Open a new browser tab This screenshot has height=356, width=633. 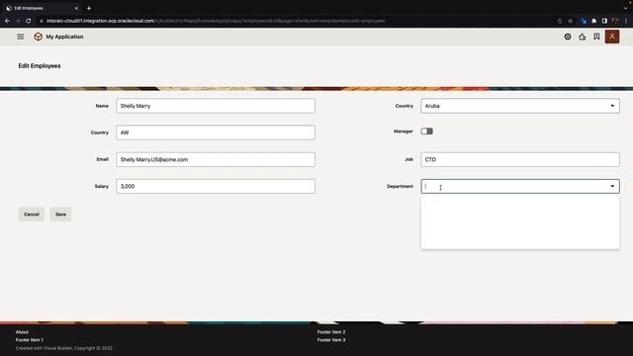[x=89, y=8]
